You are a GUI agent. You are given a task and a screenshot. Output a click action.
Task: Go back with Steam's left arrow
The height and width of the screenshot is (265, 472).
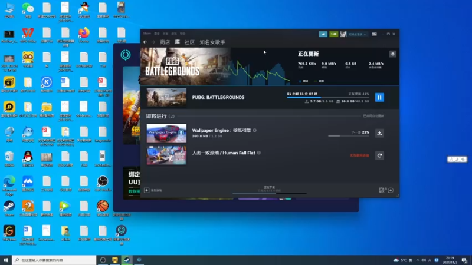coord(145,42)
